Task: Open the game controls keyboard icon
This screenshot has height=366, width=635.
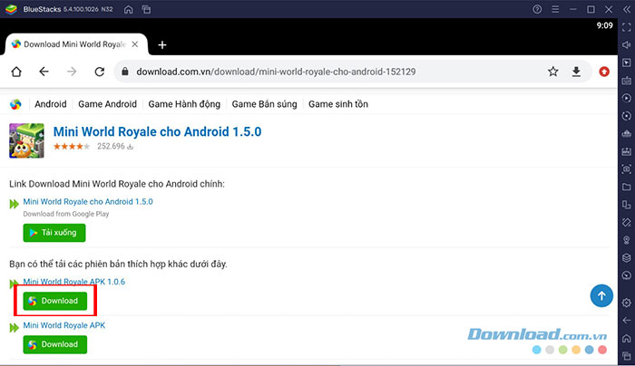Action: click(627, 81)
